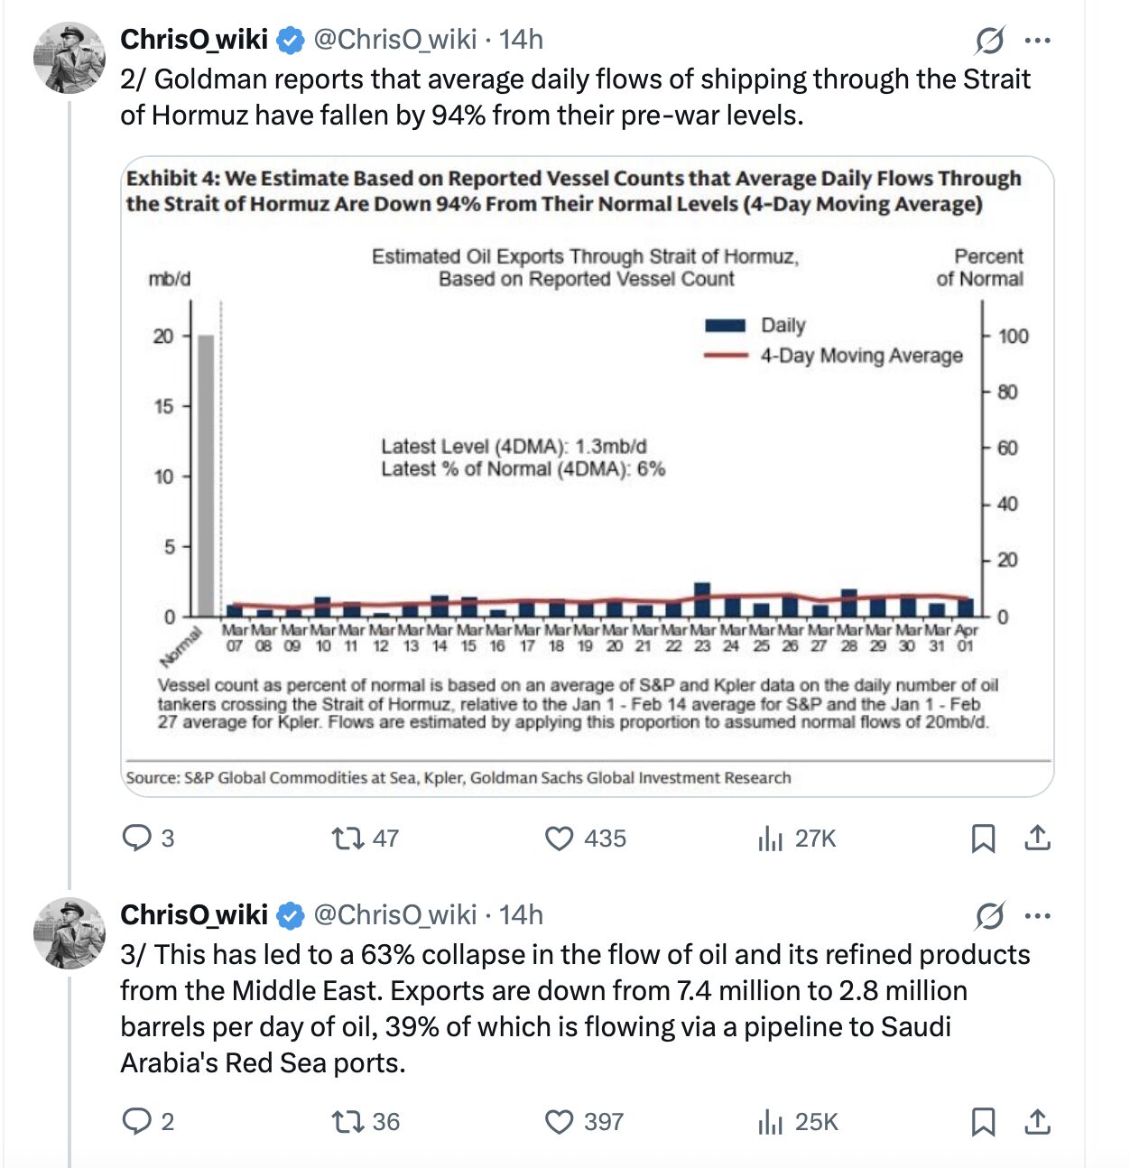
Task: Open more options on first tweet
Action: (x=1038, y=41)
